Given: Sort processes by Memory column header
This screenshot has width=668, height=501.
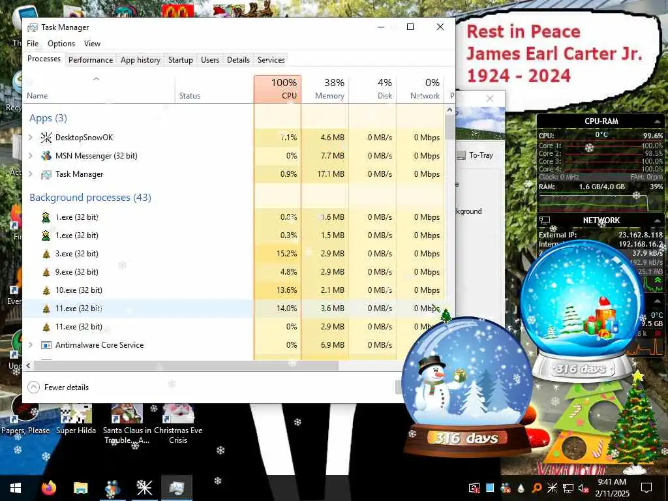Looking at the screenshot, I should 325,89.
